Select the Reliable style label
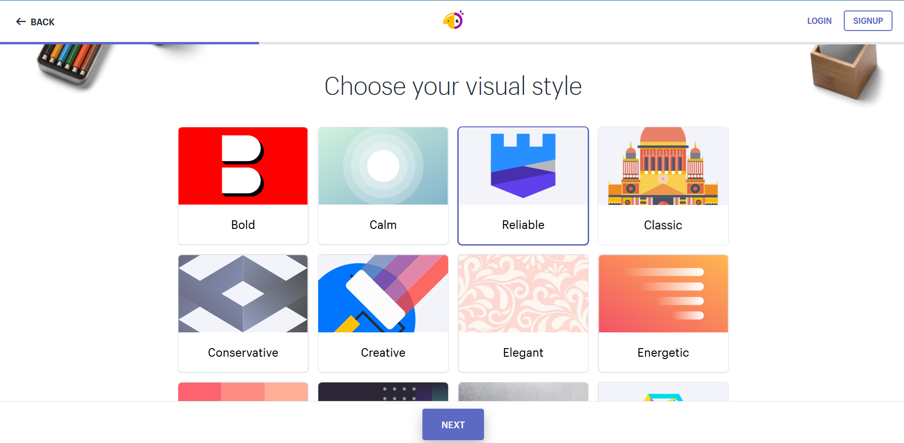 coord(523,225)
